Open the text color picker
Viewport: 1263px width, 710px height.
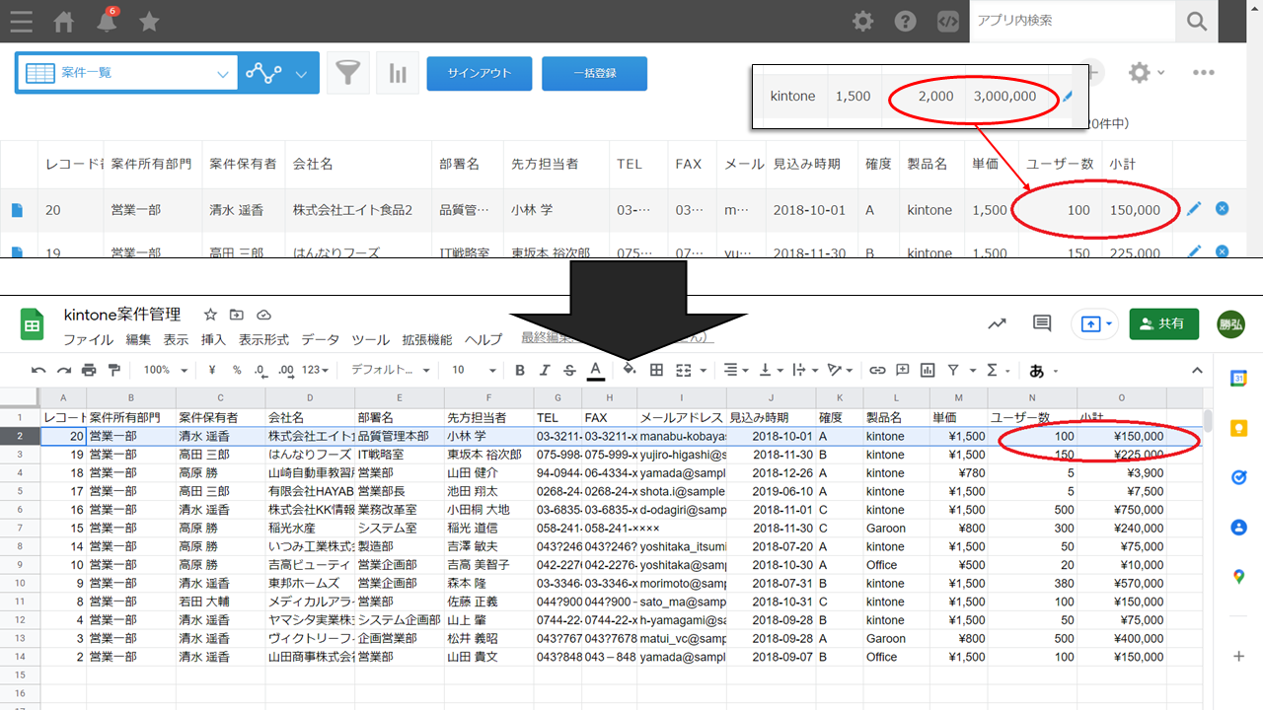click(x=595, y=370)
